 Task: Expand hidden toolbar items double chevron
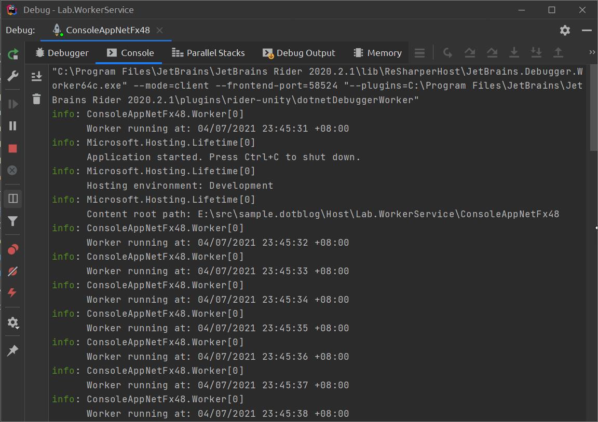click(x=592, y=52)
